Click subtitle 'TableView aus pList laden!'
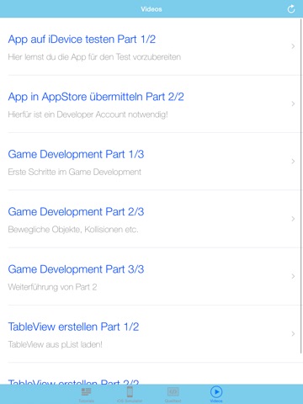303x404 pixels. 56,344
